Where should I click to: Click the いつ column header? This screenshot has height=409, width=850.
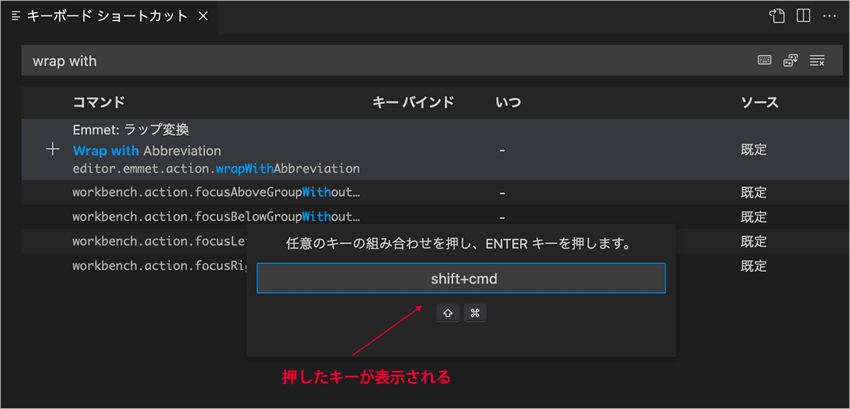coord(508,103)
